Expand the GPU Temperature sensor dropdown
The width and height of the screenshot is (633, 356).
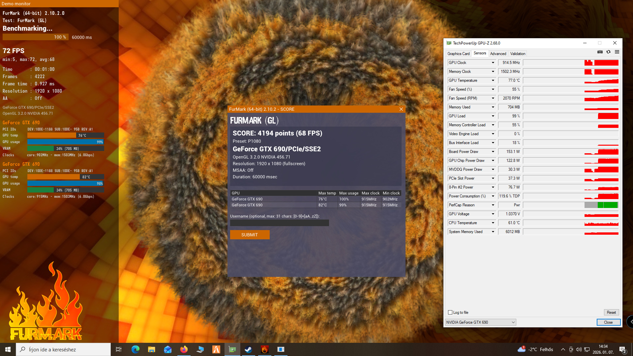pyautogui.click(x=493, y=80)
